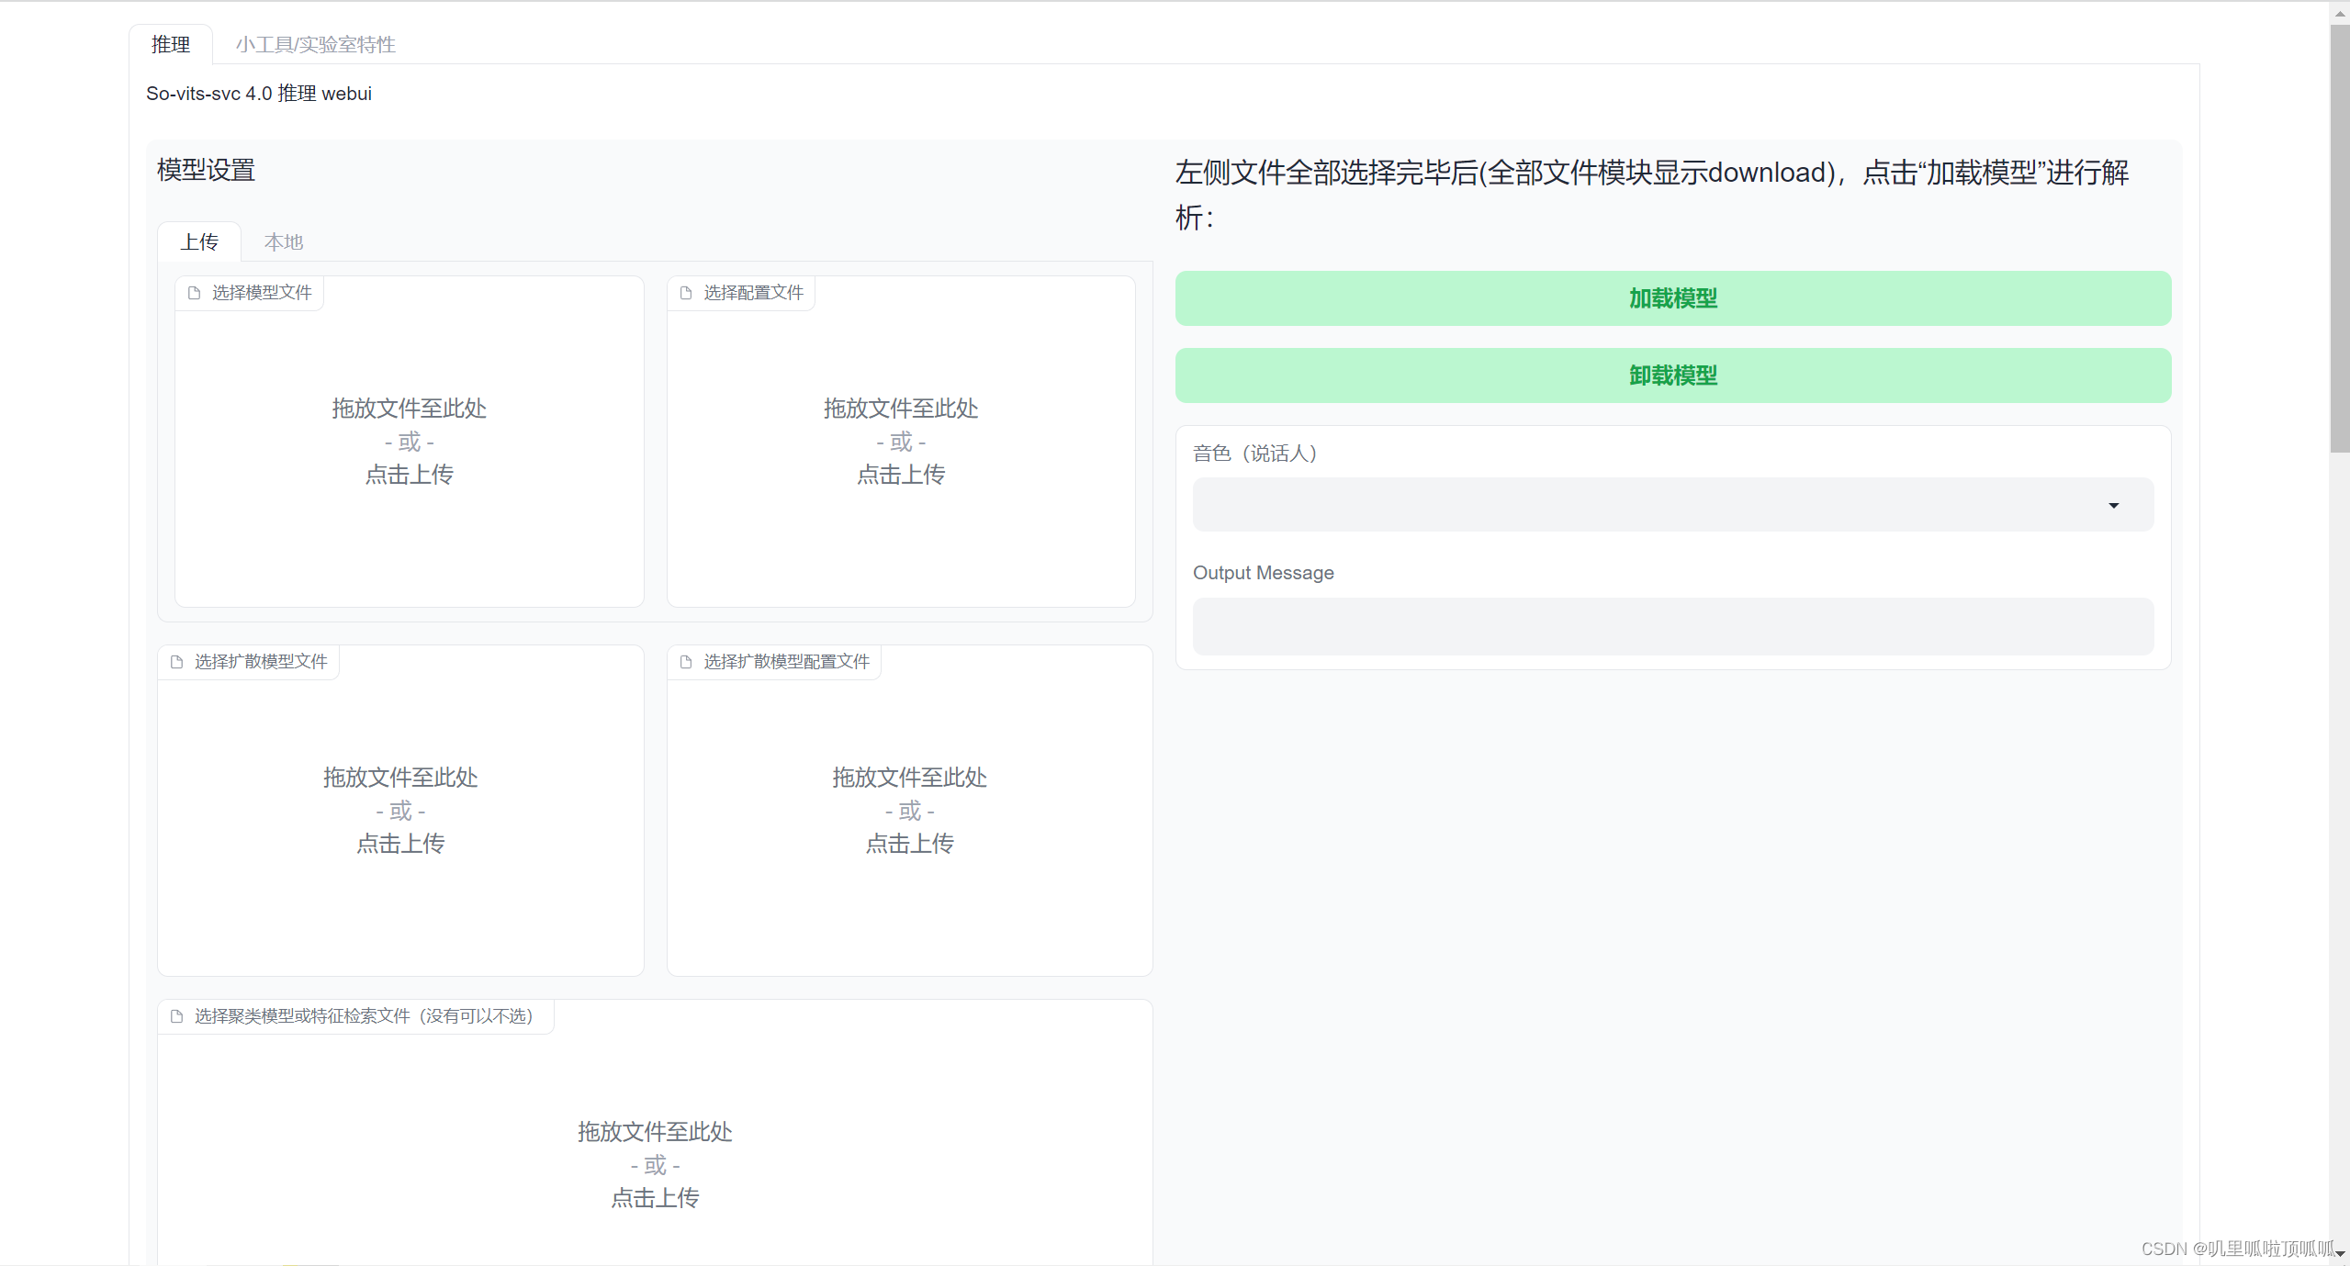Viewport: 2350px width, 1266px height.
Task: Open the 音色（说话人）dropdown arrow
Action: pyautogui.click(x=2113, y=505)
